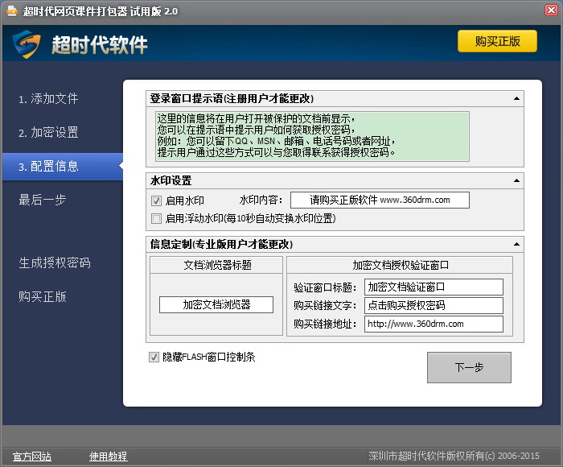This screenshot has width=563, height=467.
Task: Click the 水印内容 text field
Action: click(380, 200)
